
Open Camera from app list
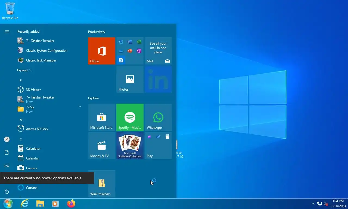point(49,168)
